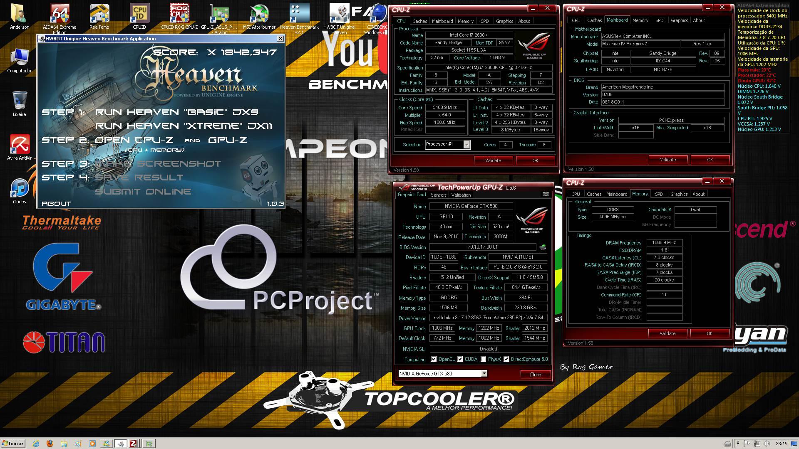Open the Windows Explorer folder taskbar icon
The width and height of the screenshot is (799, 449).
tap(64, 444)
